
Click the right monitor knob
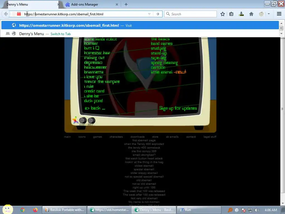[91, 120]
